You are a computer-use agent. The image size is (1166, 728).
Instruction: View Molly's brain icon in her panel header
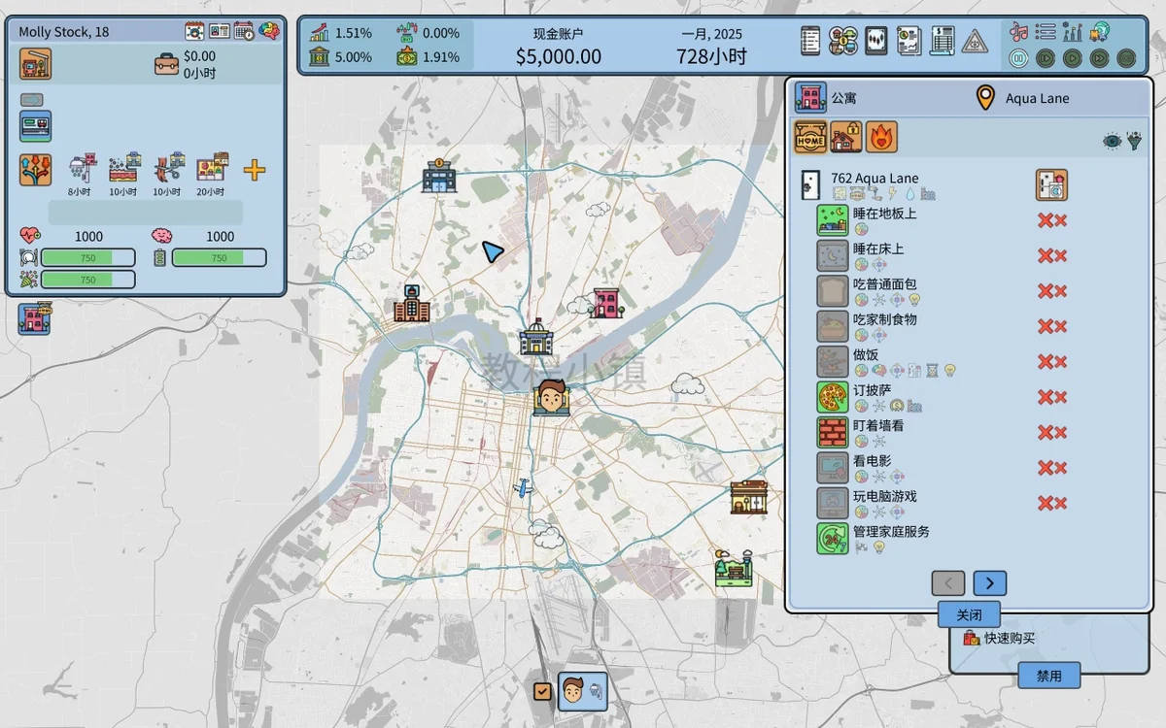pos(270,31)
